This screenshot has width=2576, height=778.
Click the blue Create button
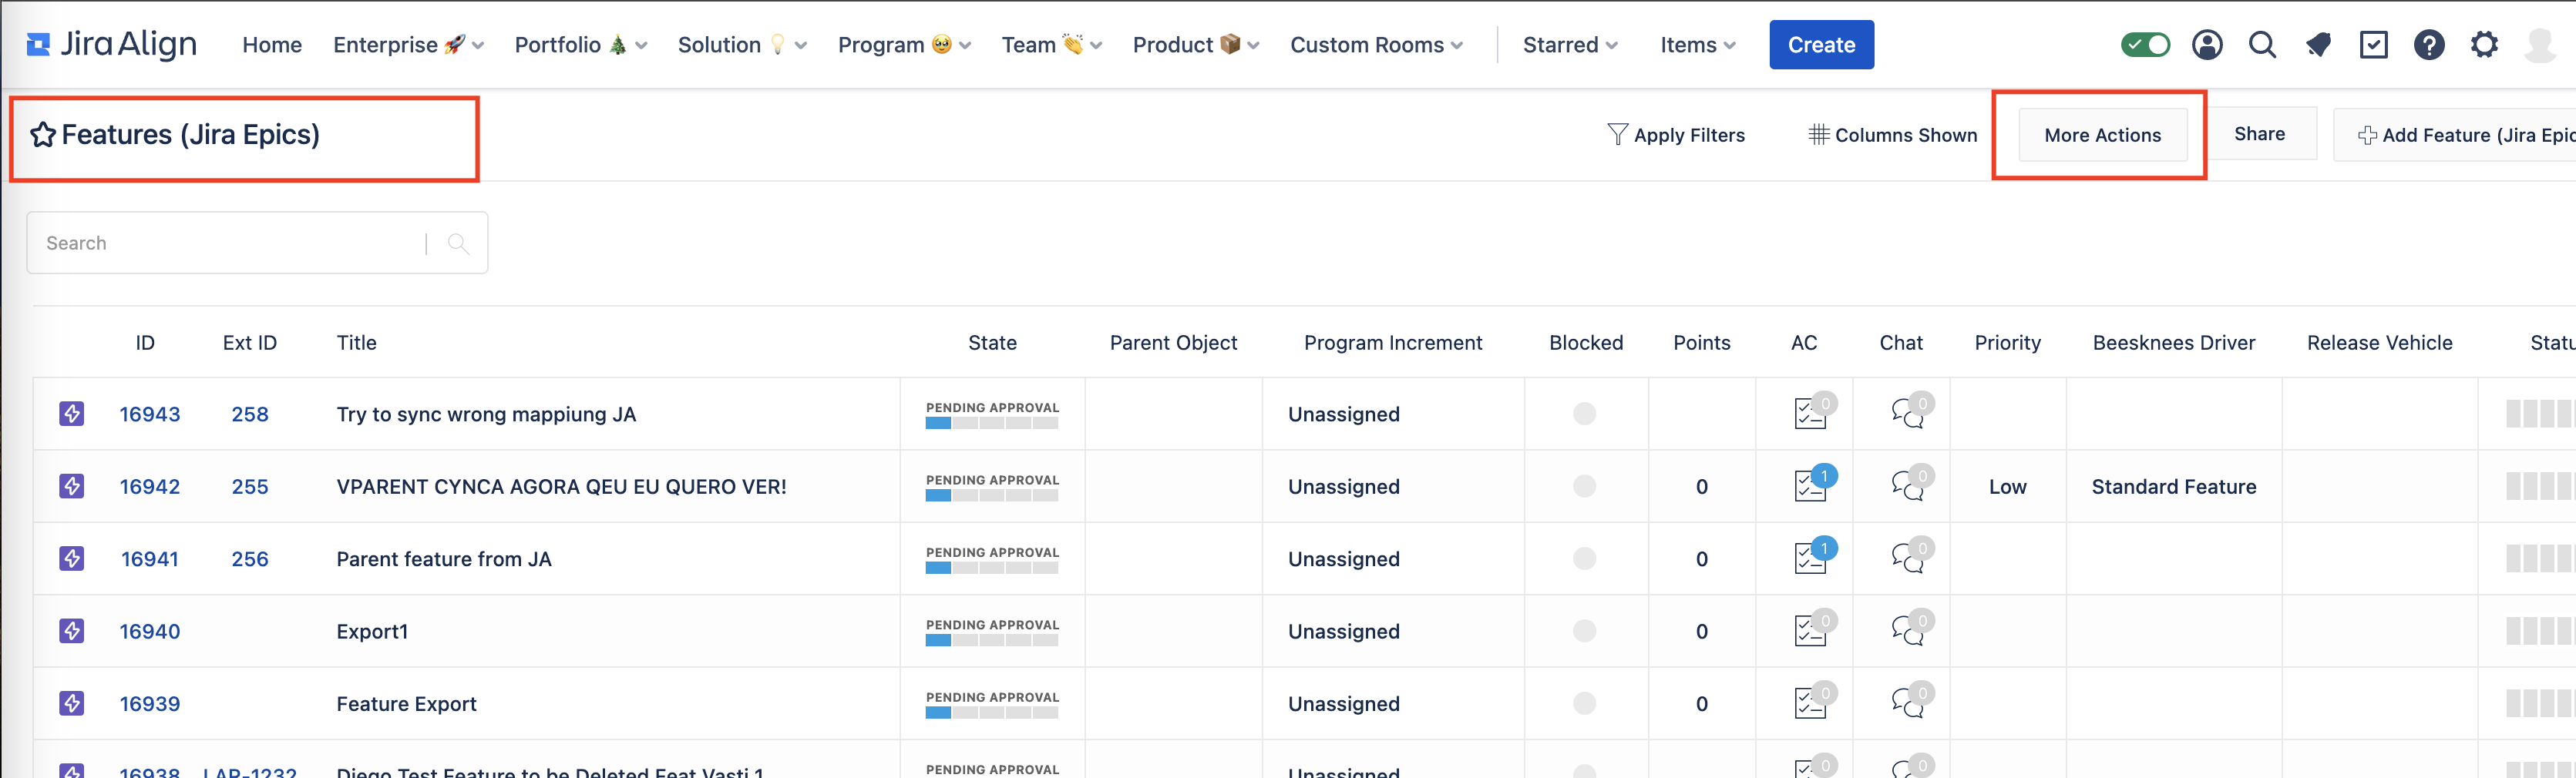1821,45
